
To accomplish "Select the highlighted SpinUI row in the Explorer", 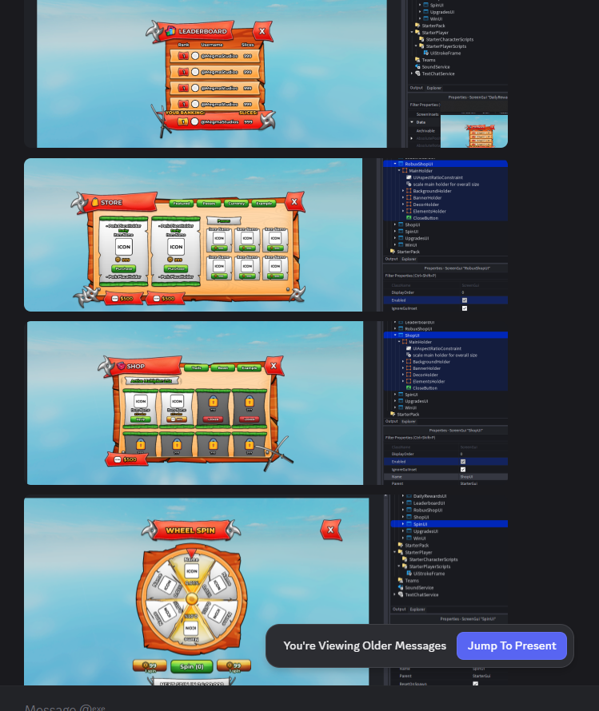I will pyautogui.click(x=449, y=524).
